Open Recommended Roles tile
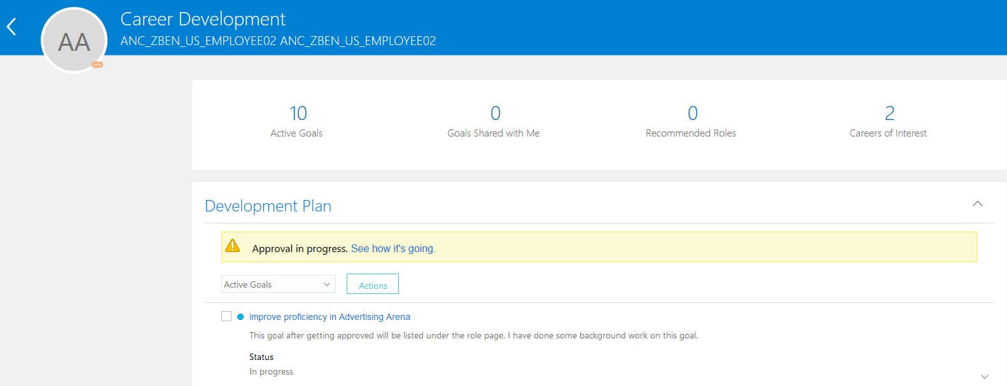Viewport: 1007px width, 386px height. click(691, 121)
